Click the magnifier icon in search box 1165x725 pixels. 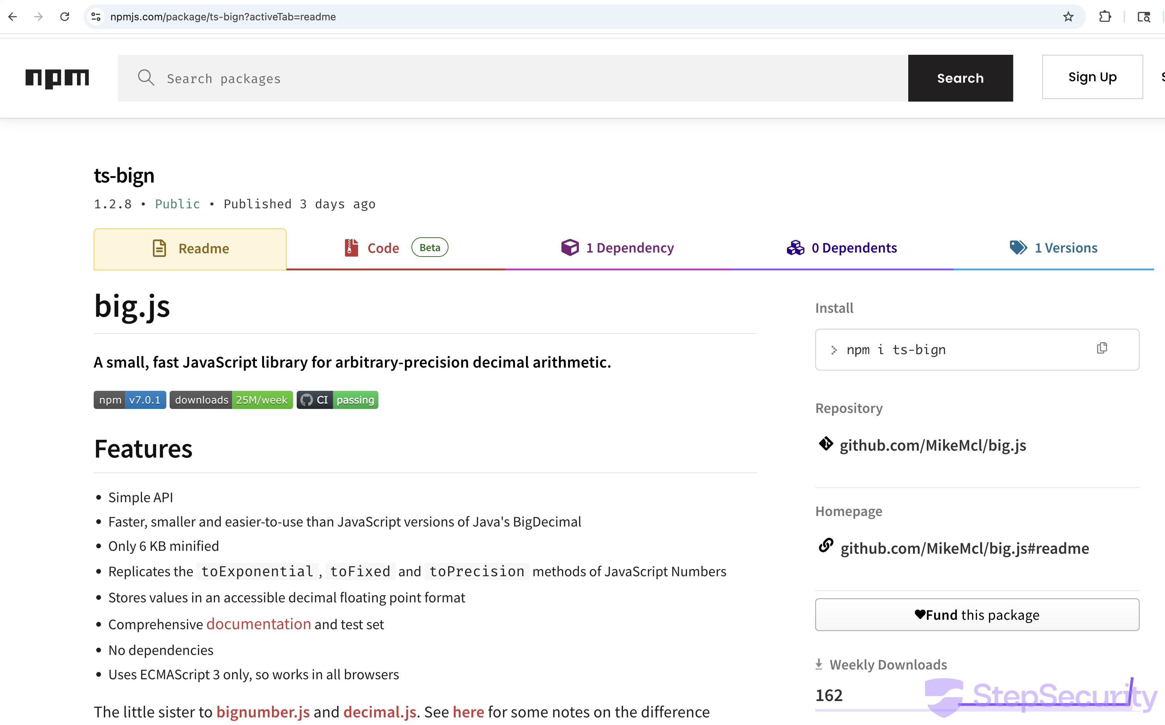(146, 78)
